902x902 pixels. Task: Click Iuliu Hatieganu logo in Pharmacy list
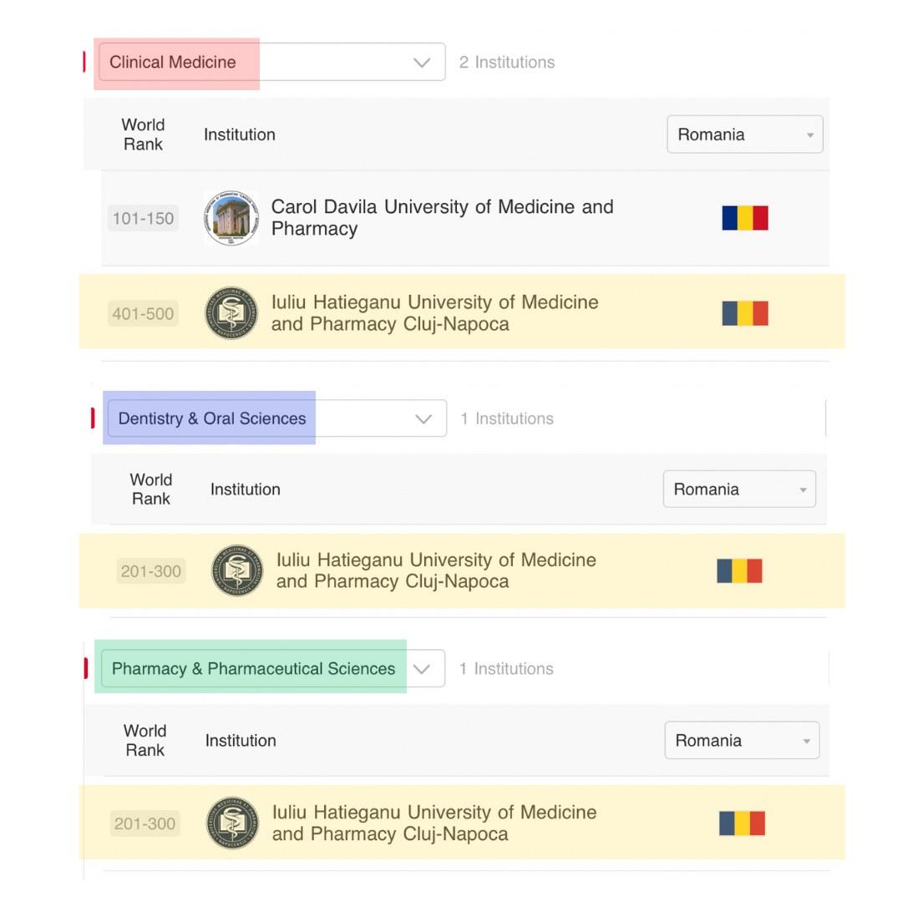click(x=232, y=823)
